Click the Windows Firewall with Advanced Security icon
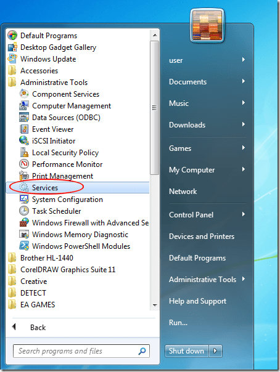Viewport: 280px width, 372px height. click(x=24, y=222)
